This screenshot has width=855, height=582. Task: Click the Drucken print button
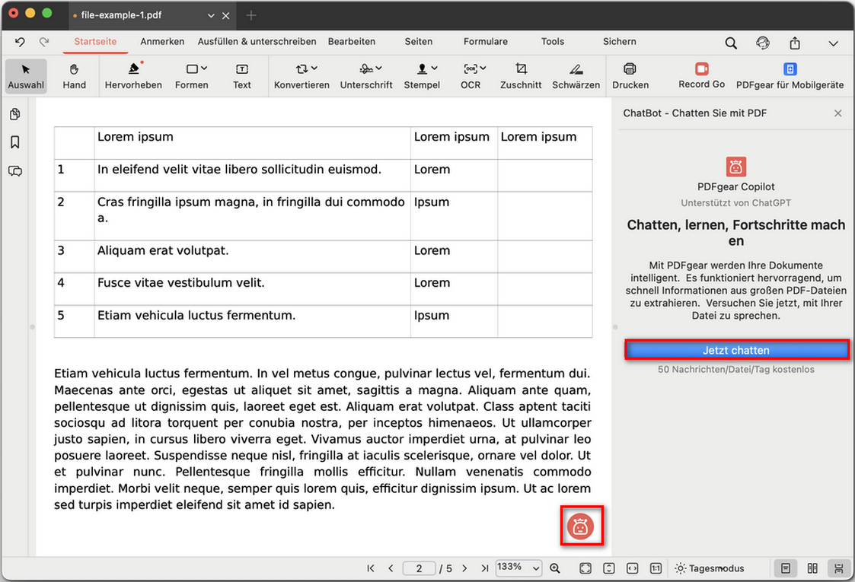[x=630, y=75]
